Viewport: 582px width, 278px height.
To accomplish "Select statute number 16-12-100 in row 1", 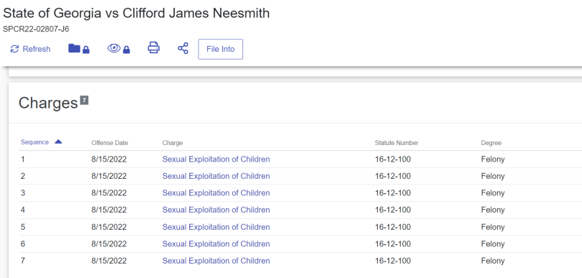I will coord(393,159).
